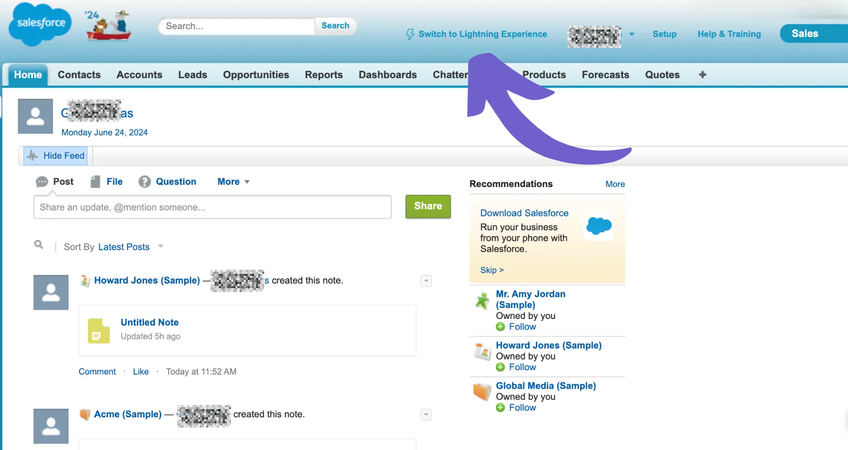Click Skip > in the recommendation
The image size is (848, 450).
click(x=492, y=270)
